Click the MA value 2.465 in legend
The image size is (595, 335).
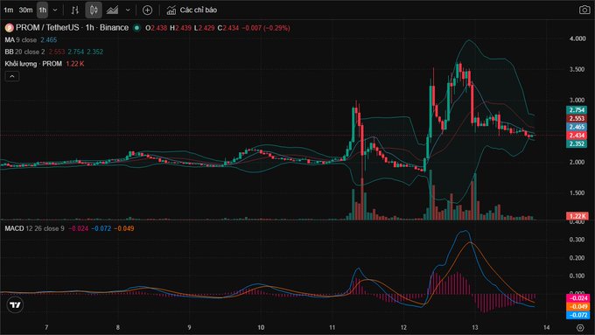pos(49,40)
